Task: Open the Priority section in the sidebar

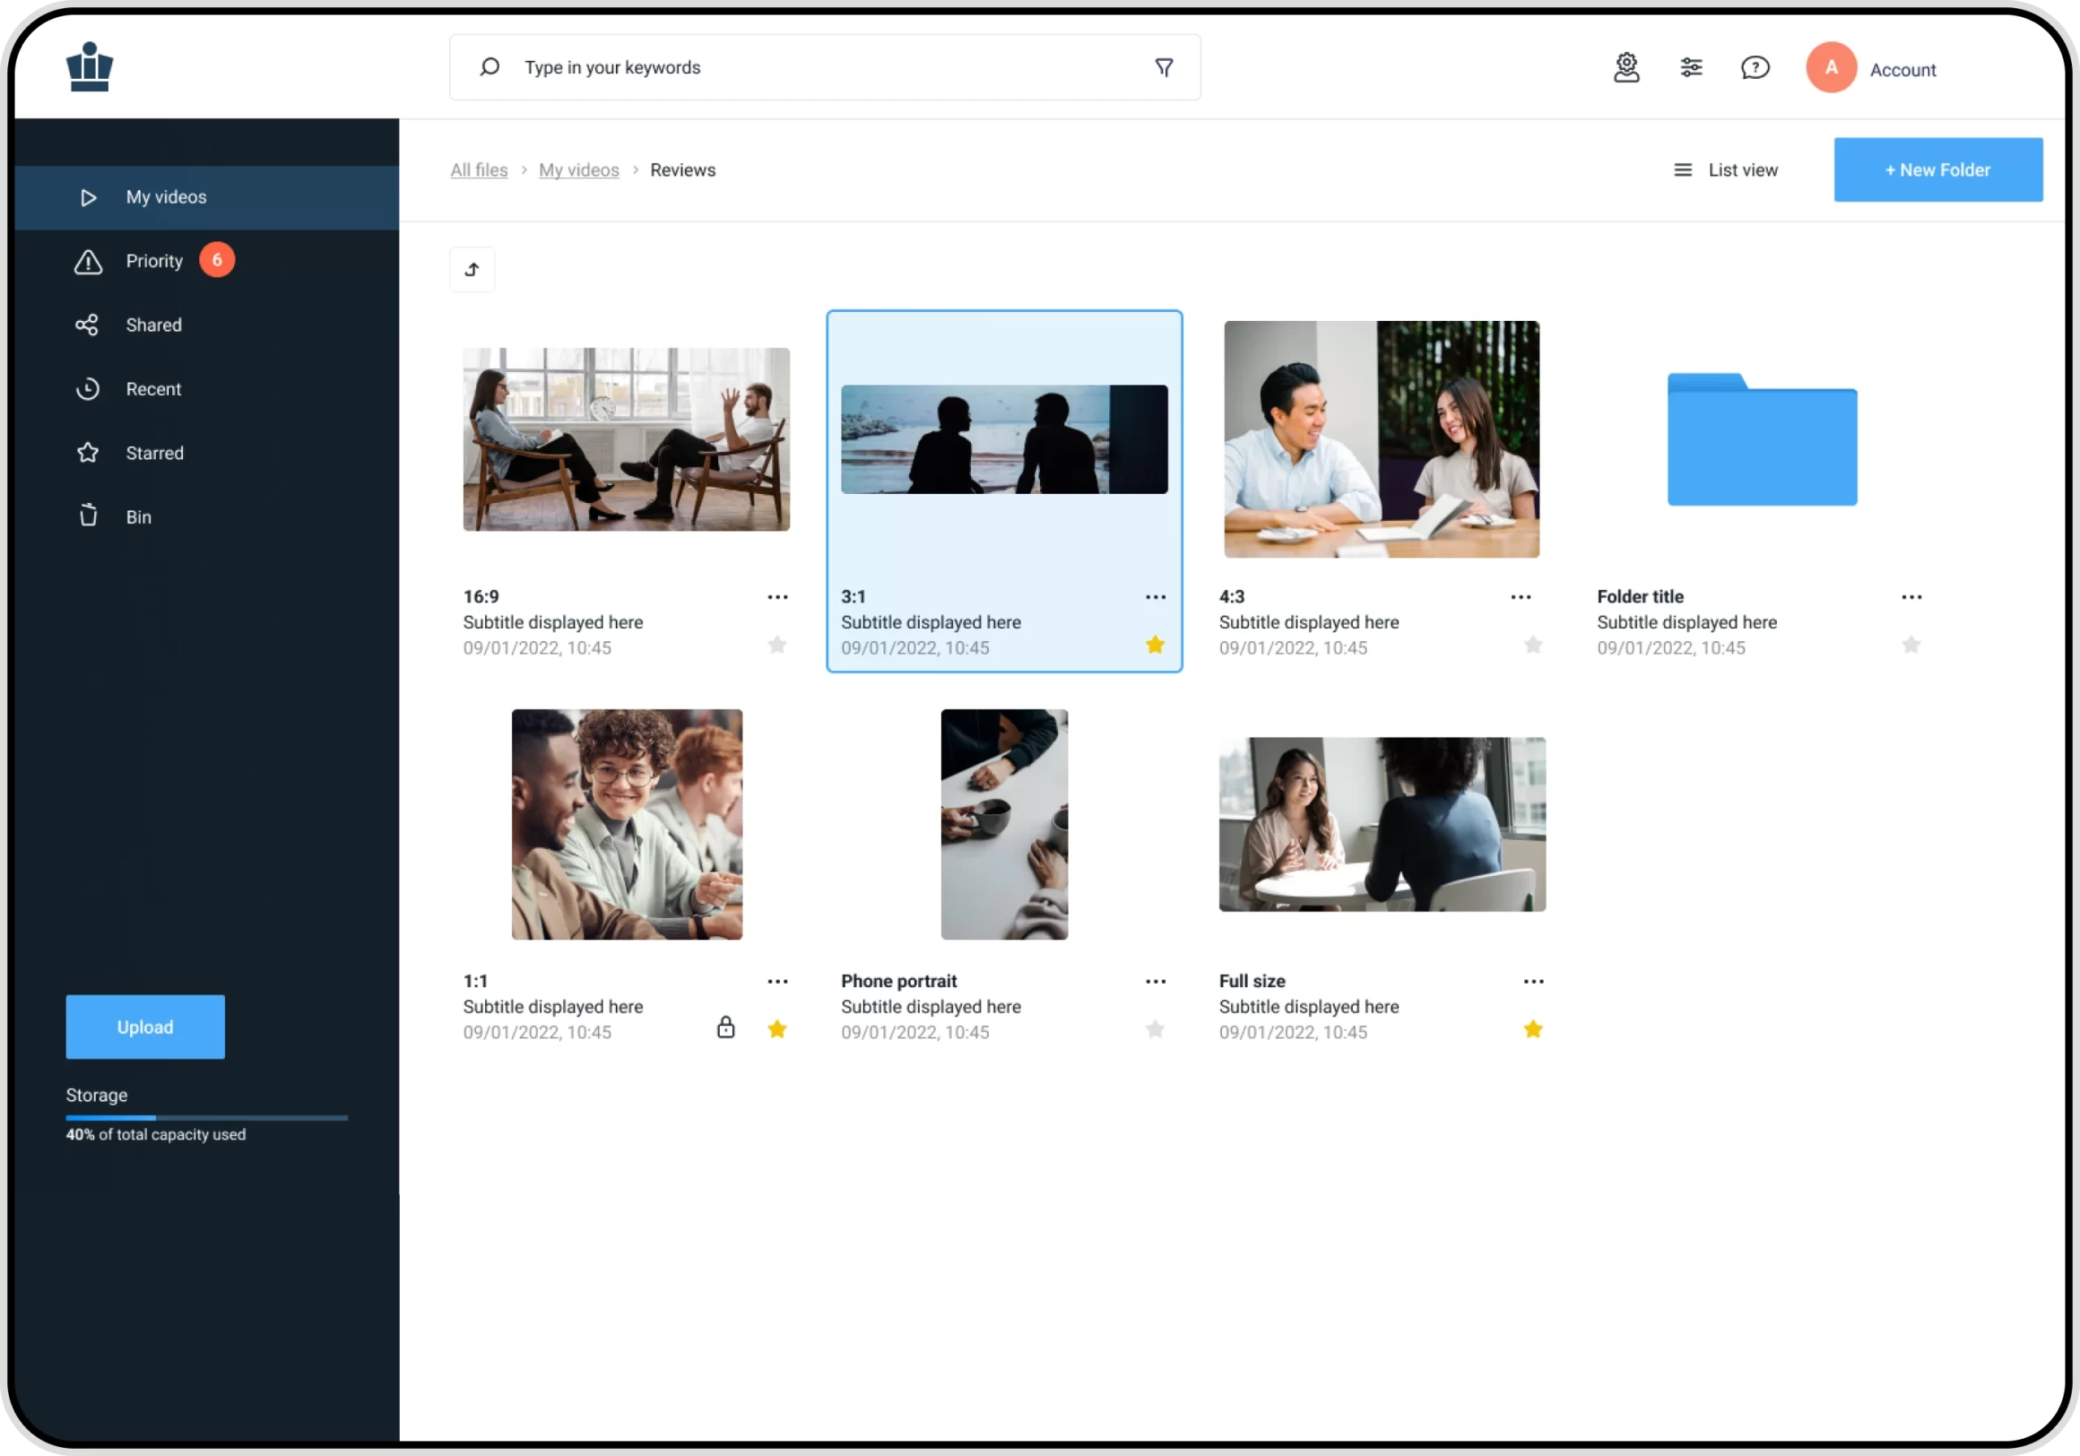Action: (154, 261)
